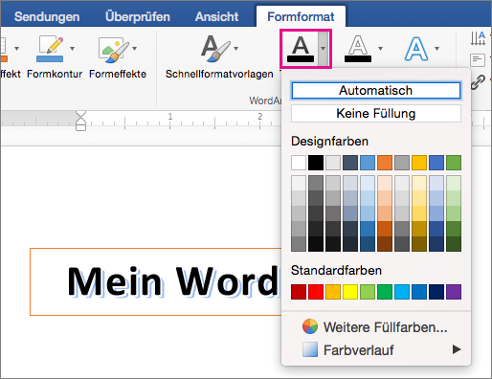Click the indent marker on the ruler

click(81, 121)
